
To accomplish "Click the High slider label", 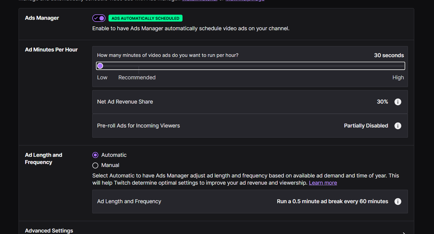I will tap(398, 78).
